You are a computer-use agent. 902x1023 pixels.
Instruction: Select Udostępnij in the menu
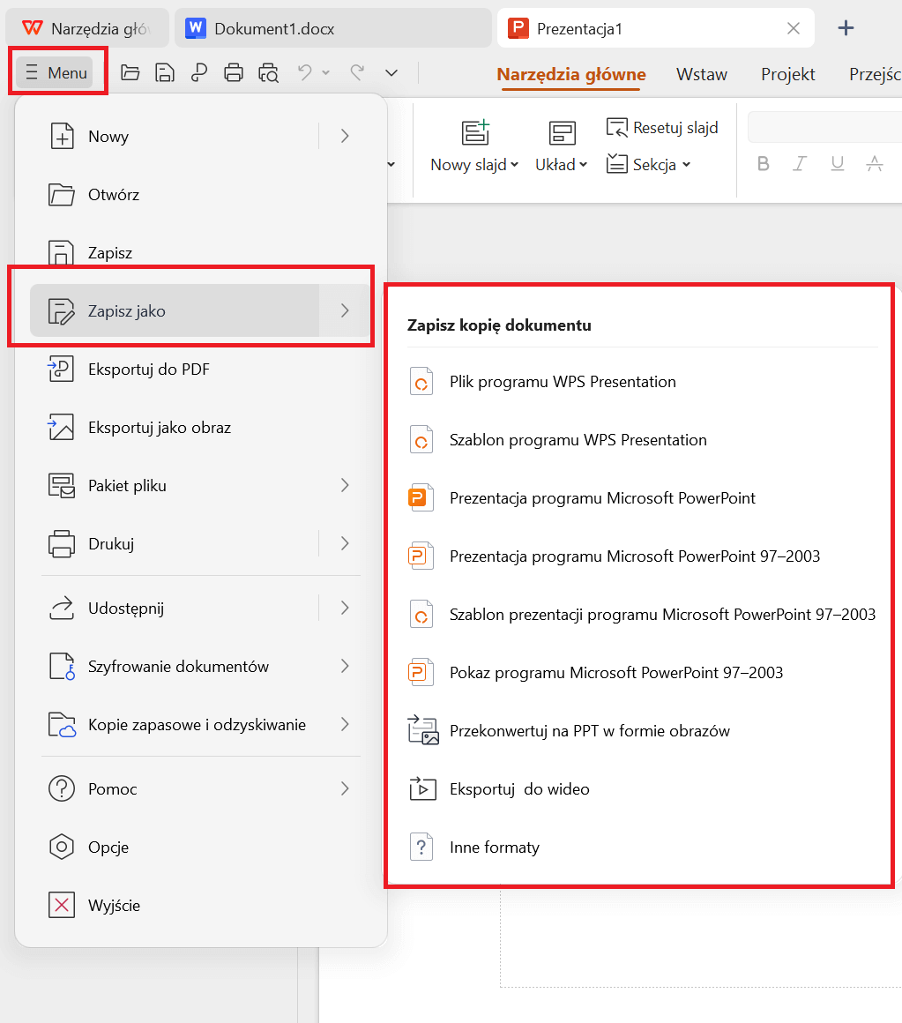tap(175, 608)
